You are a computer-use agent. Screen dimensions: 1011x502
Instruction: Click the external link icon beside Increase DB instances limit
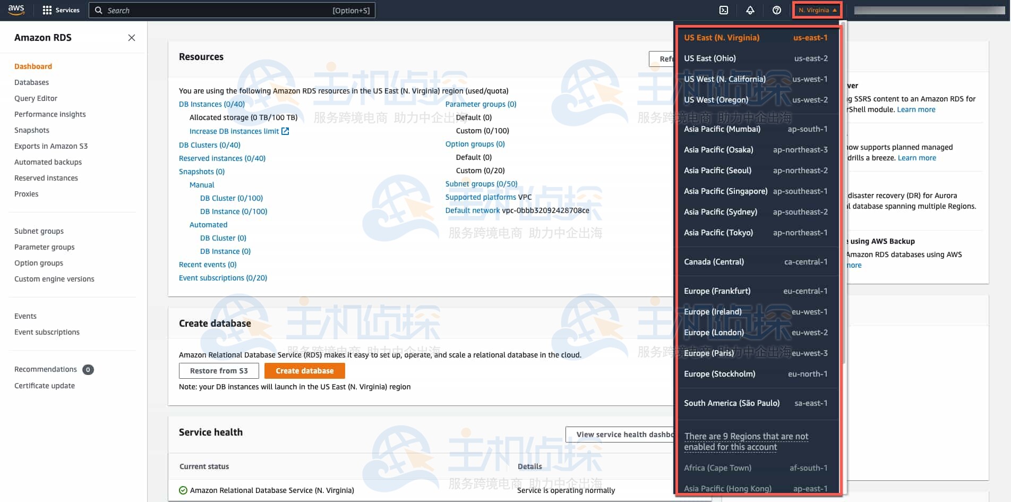click(285, 131)
